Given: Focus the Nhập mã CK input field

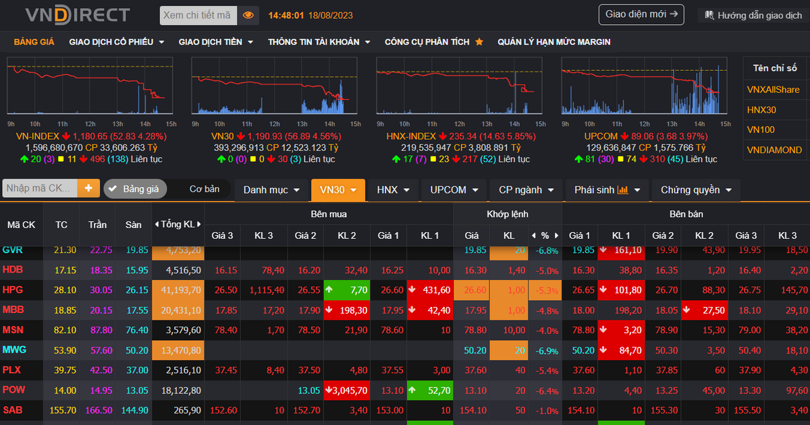Looking at the screenshot, I should tap(40, 188).
